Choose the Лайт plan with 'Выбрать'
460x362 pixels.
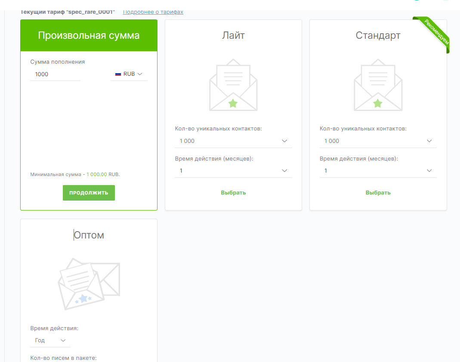tap(233, 193)
